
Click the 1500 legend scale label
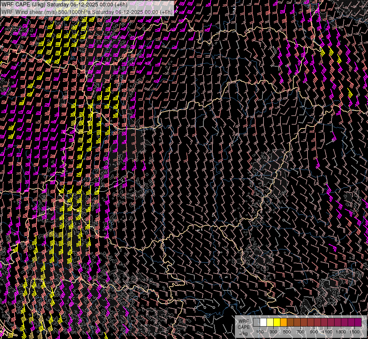pyautogui.click(x=354, y=332)
